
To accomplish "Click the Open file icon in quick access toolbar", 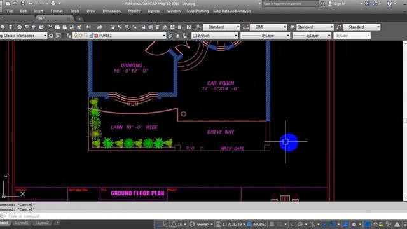I will tap(15, 3).
